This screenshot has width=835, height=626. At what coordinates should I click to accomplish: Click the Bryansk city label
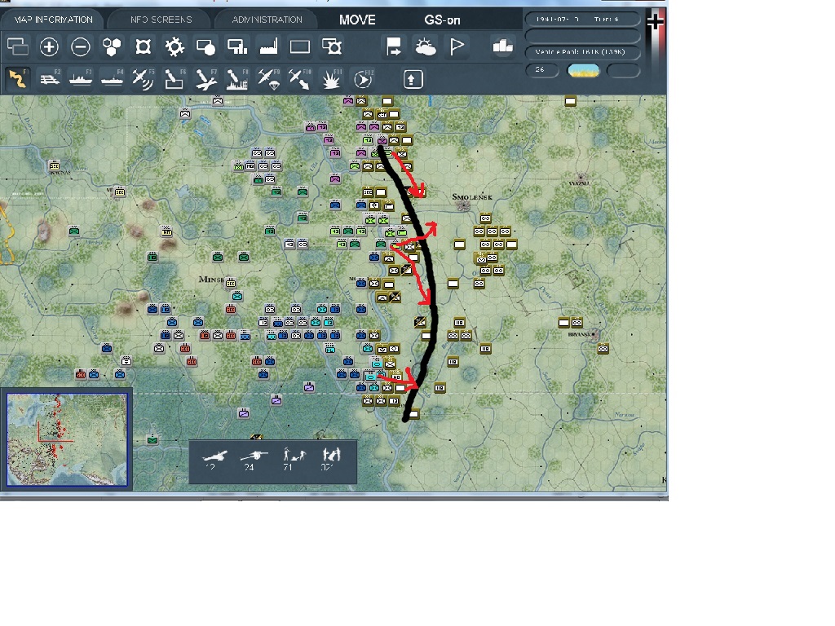(580, 334)
